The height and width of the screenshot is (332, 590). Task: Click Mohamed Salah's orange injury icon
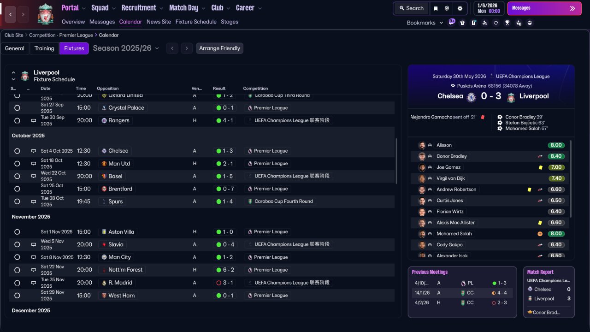pos(540,234)
